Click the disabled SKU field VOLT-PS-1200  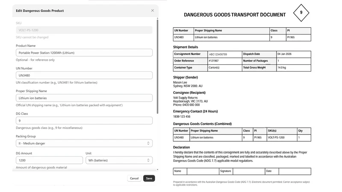[x=84, y=30]
